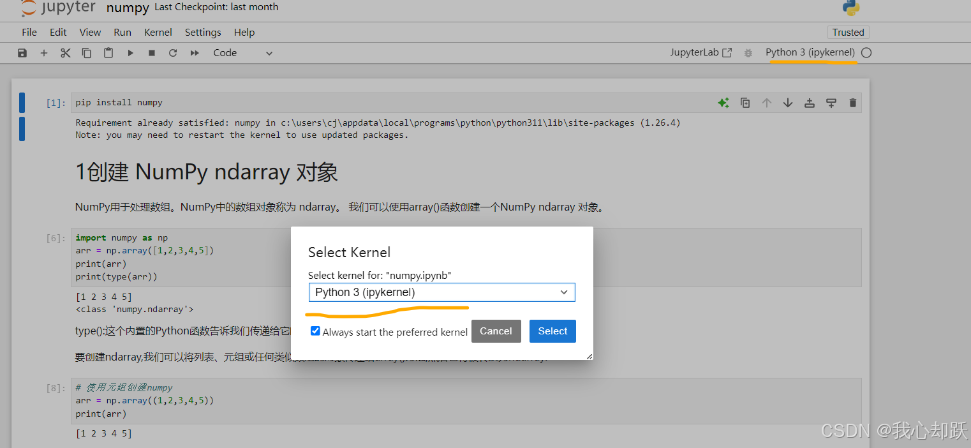This screenshot has width=971, height=448.
Task: Click the paragraph starting NumPy用于处理数组
Action: (x=339, y=207)
